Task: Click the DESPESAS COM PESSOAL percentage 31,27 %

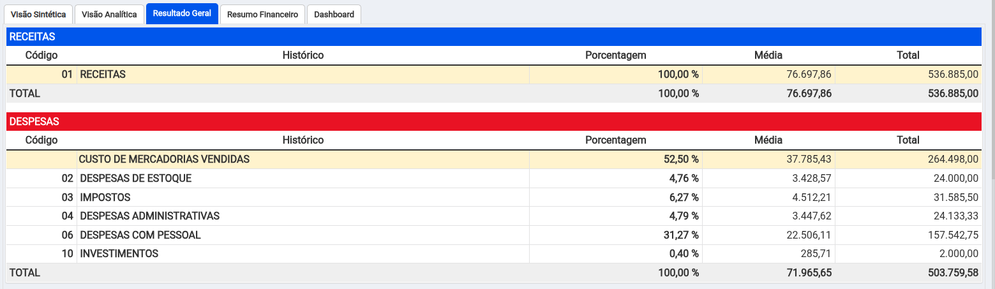Action: tap(681, 235)
